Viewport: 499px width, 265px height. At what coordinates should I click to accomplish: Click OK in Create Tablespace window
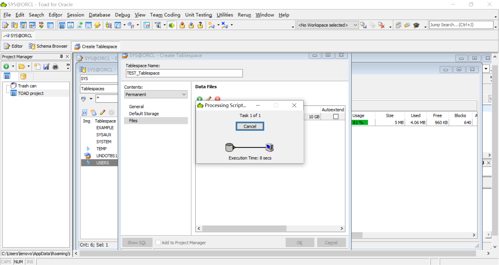300,242
